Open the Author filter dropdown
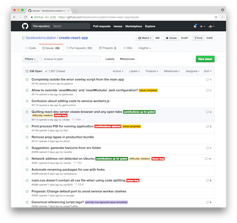 pyautogui.click(x=118, y=71)
